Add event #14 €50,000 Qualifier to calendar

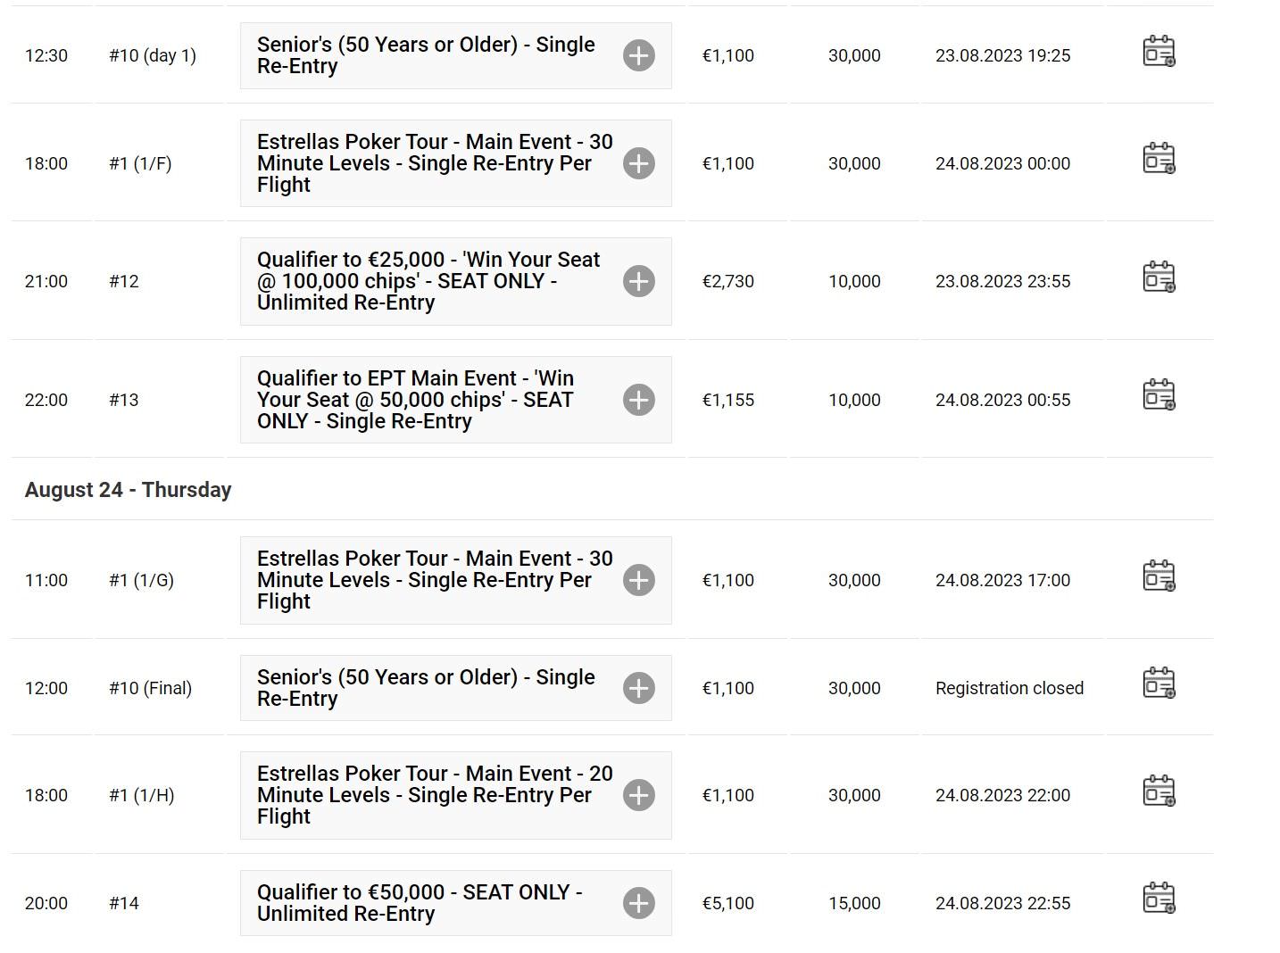1159,899
